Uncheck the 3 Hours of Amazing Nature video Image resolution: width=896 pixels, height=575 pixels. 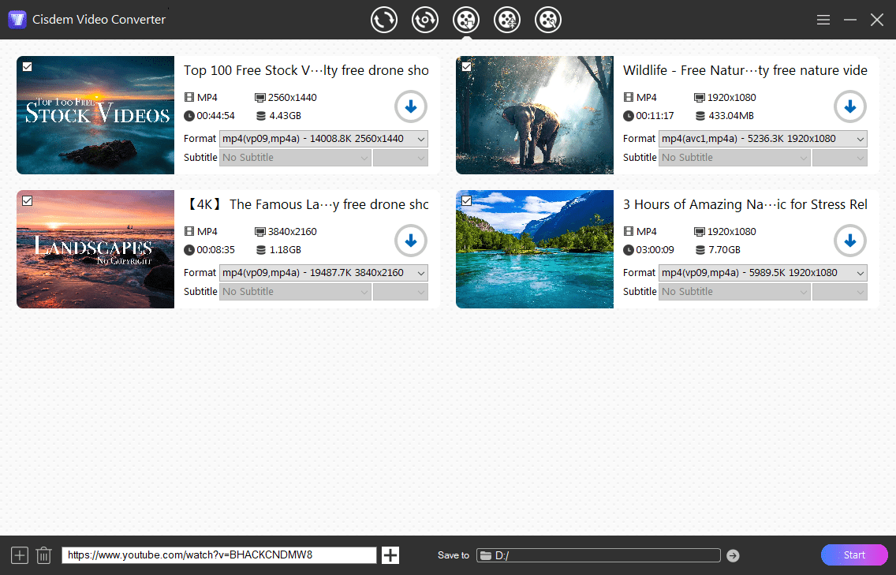466,201
